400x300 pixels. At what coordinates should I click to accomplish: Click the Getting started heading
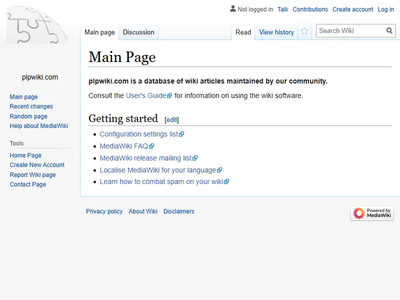[x=123, y=118]
